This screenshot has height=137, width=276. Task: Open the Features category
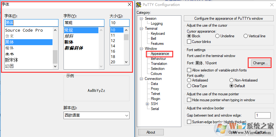tap(157, 44)
